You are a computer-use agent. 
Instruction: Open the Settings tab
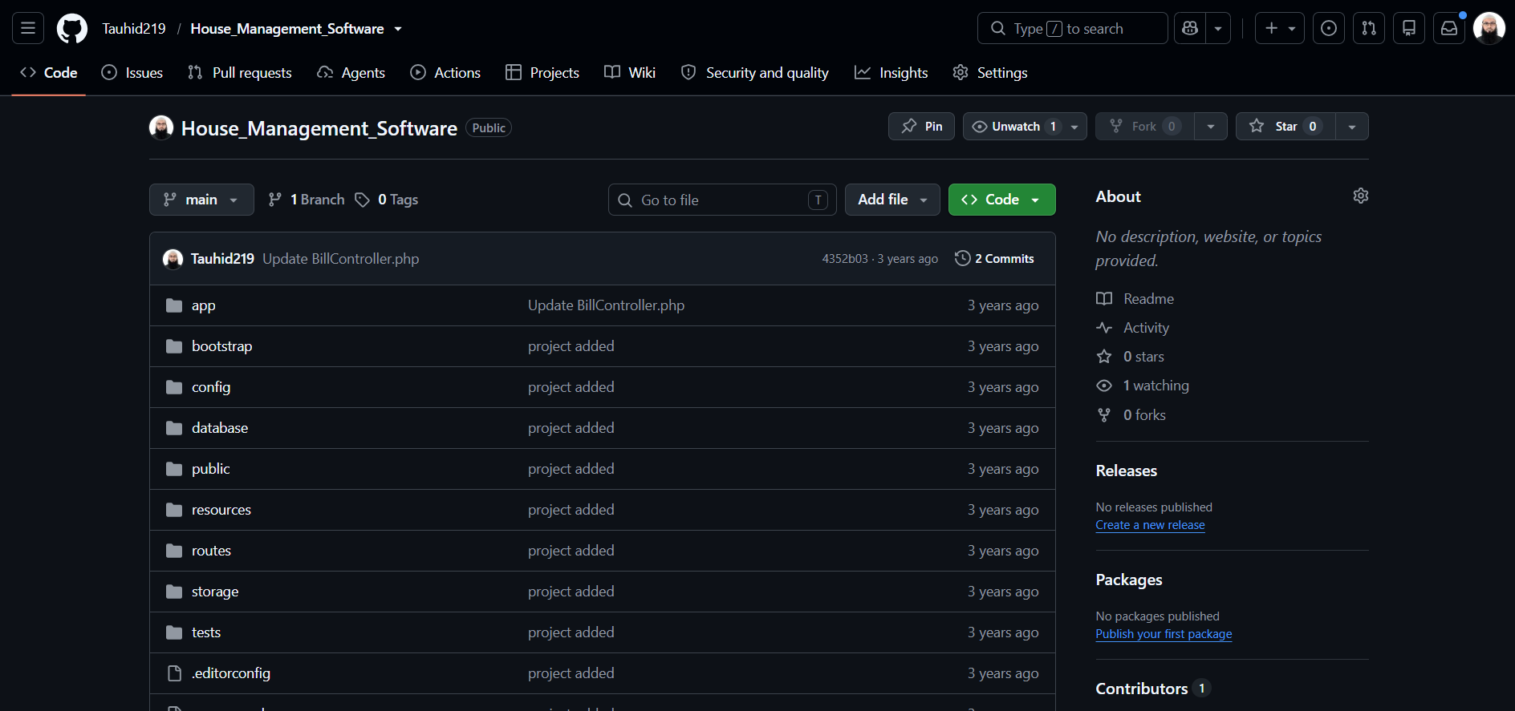990,73
